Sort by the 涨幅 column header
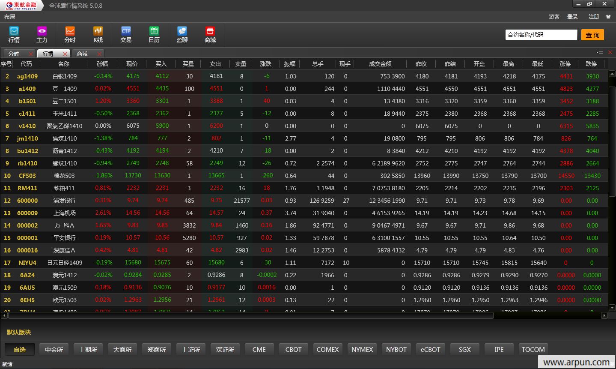 pyautogui.click(x=102, y=64)
